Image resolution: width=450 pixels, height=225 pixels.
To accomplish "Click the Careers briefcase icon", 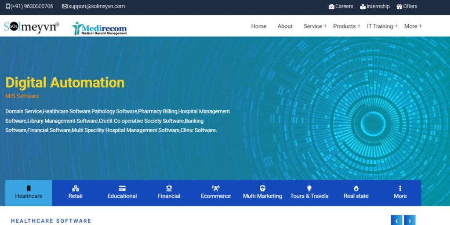I will point(331,7).
